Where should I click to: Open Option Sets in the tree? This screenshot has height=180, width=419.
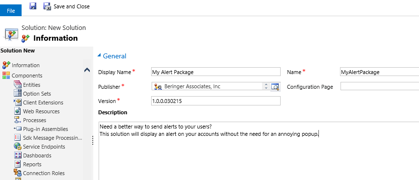click(x=37, y=94)
